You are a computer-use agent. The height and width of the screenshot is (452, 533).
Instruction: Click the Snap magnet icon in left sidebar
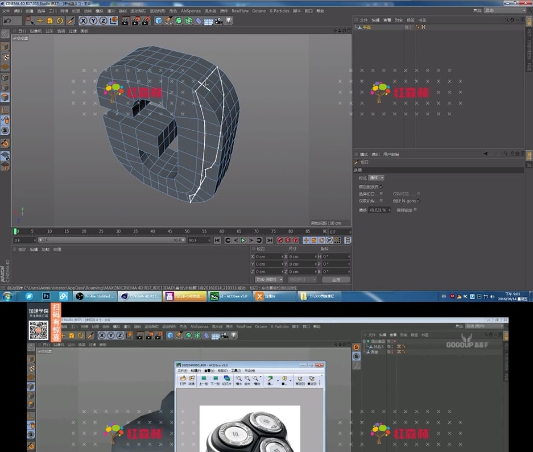pyautogui.click(x=5, y=143)
